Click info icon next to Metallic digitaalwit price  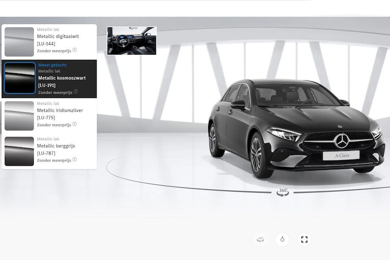pyautogui.click(x=75, y=50)
